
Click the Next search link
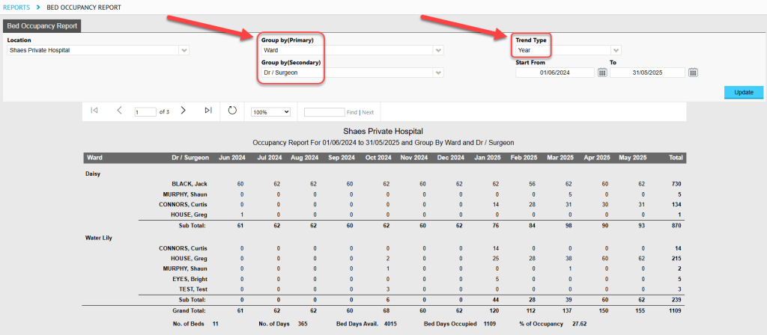pos(368,112)
